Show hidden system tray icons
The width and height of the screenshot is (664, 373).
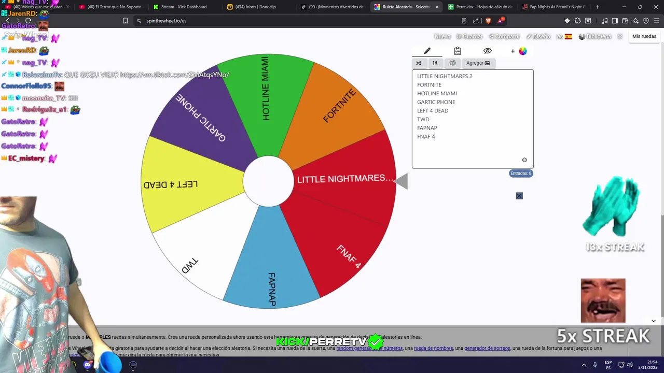pyautogui.click(x=584, y=365)
